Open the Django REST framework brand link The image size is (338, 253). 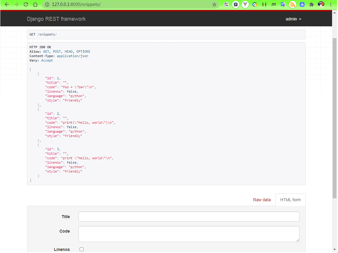(56, 19)
